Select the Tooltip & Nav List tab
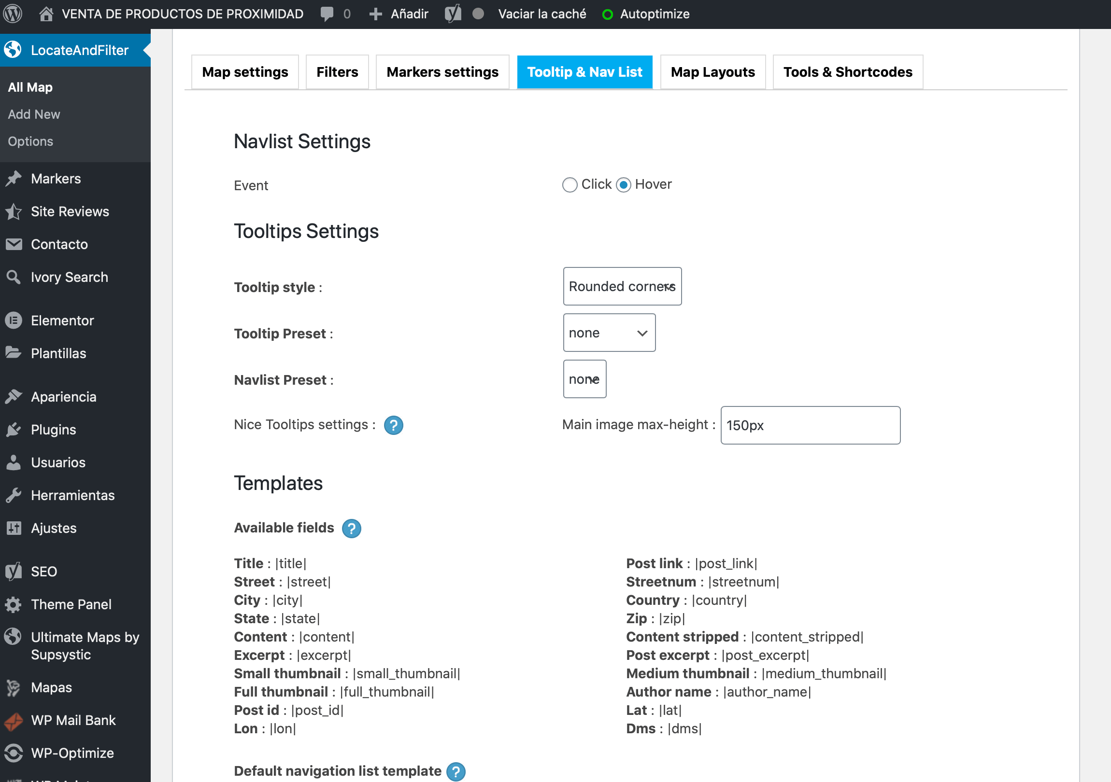1111x782 pixels. tap(584, 72)
